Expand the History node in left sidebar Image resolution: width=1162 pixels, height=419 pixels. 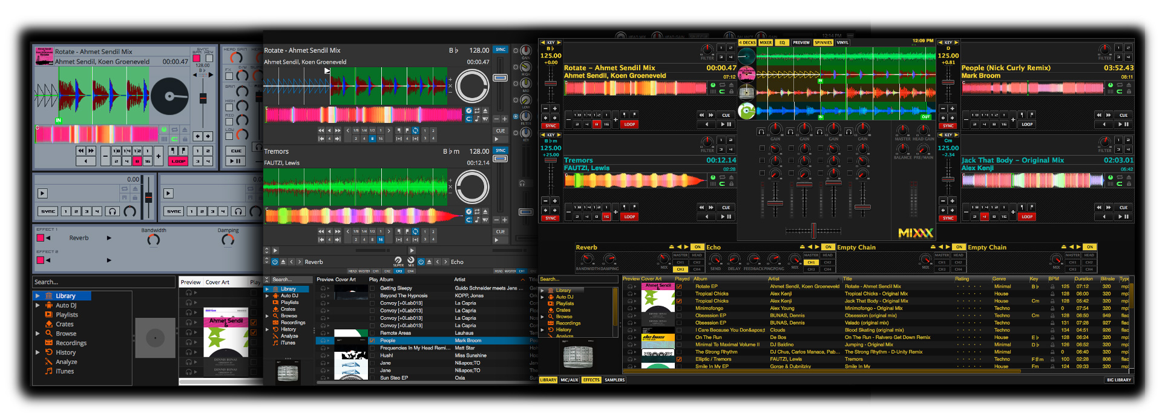tap(38, 352)
